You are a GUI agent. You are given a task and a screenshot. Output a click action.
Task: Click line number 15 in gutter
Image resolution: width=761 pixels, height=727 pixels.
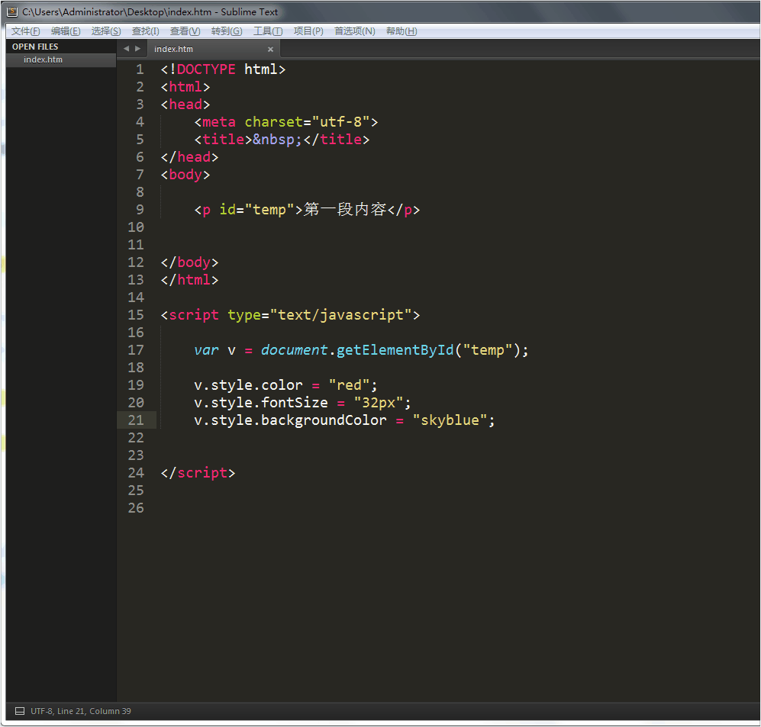(136, 315)
